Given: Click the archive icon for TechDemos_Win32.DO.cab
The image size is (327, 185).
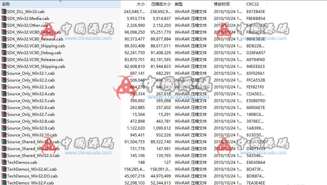Looking at the screenshot, I should 4,176.
